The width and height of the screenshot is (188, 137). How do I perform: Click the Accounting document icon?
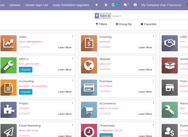click(x=8, y=88)
